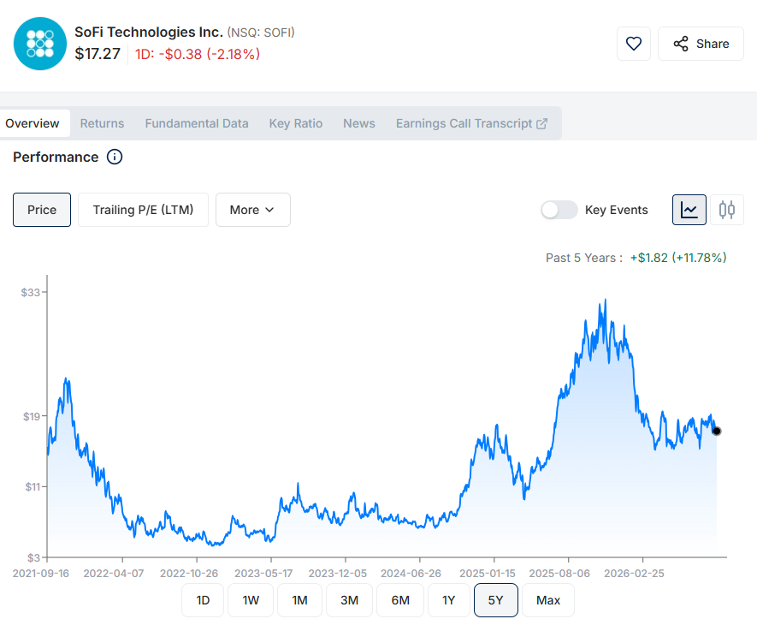Click the SoFi Technologies Inc. company name
Viewport: 757px width, 631px height.
149,32
